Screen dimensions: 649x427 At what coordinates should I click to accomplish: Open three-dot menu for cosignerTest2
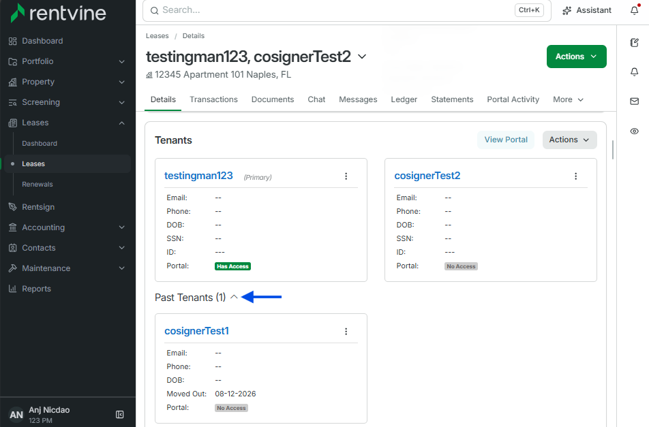click(x=576, y=176)
